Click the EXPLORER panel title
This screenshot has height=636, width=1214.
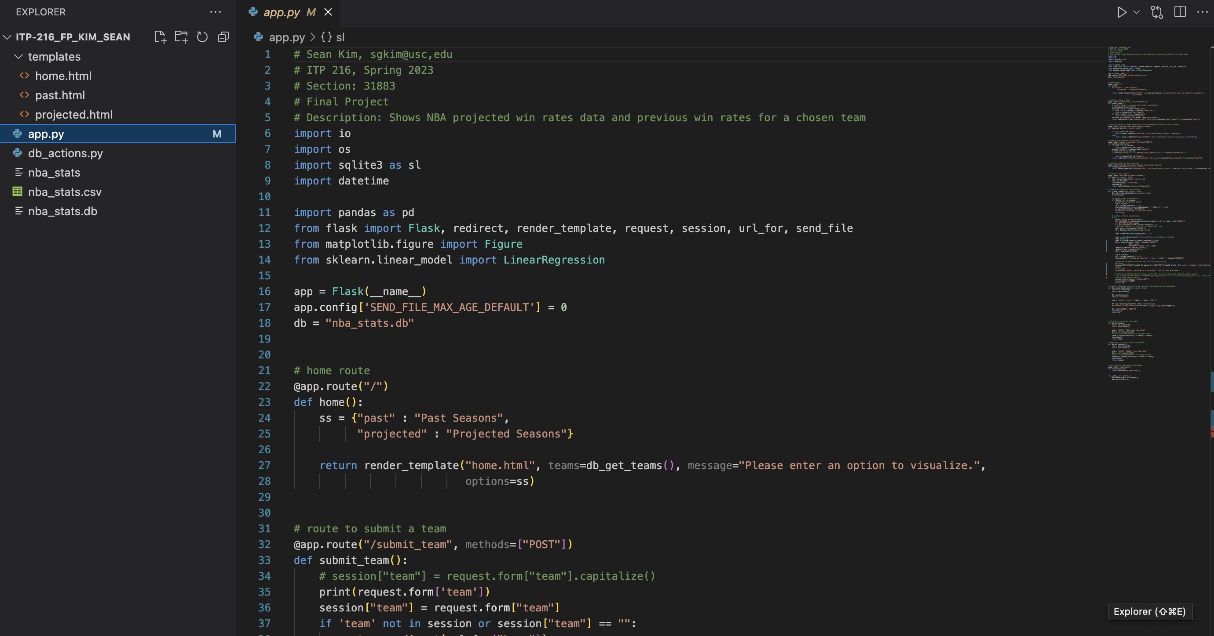coord(40,12)
